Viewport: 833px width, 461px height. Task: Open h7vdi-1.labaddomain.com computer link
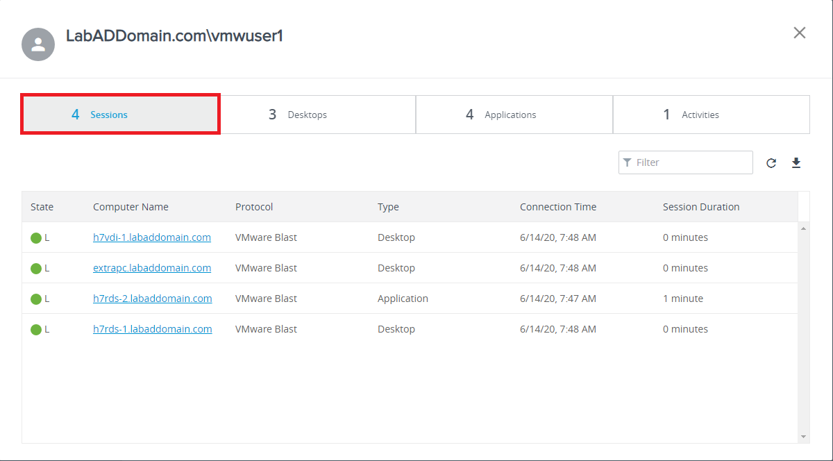click(152, 237)
